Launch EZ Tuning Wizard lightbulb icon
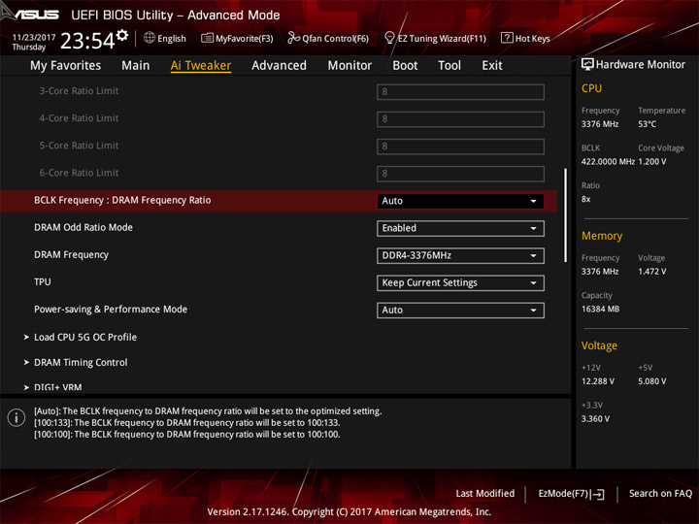Screen dimensions: 699x524 pos(389,38)
